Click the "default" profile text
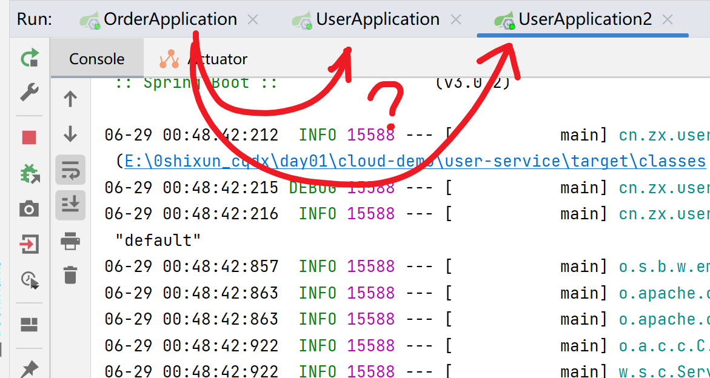This screenshot has width=710, height=378. 158,240
